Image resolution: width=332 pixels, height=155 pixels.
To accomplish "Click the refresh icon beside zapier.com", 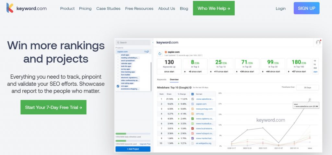I will click(x=160, y=54).
